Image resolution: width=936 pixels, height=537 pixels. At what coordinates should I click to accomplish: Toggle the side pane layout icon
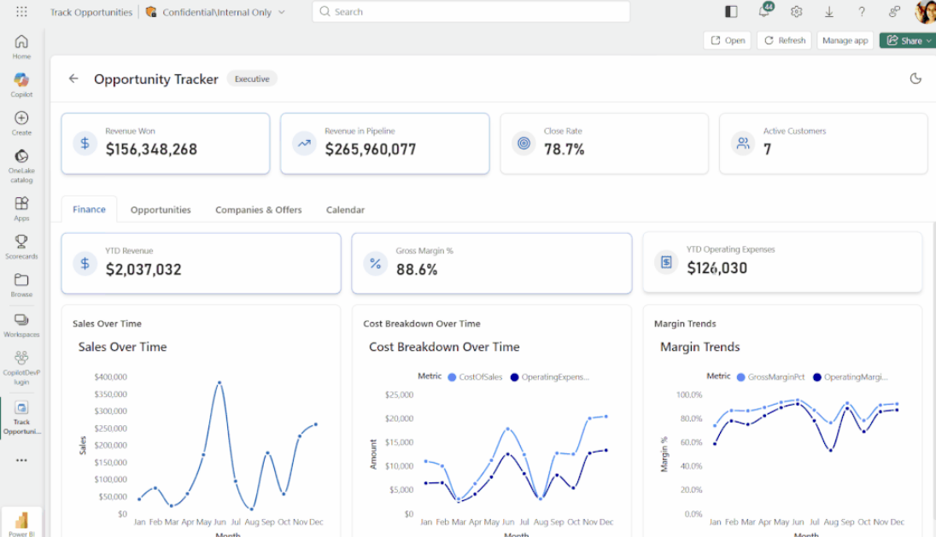(x=731, y=12)
